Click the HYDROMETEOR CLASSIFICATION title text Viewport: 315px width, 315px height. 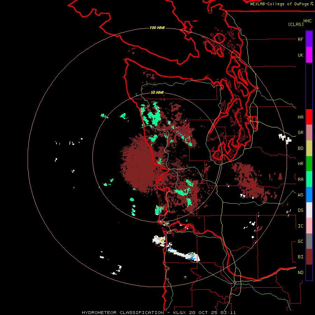(x=123, y=313)
